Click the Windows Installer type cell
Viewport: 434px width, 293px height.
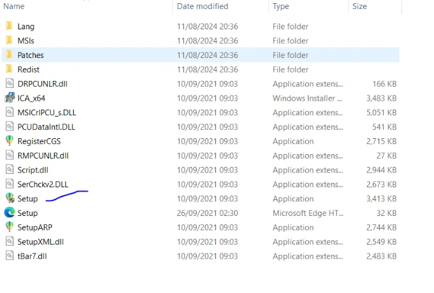coord(307,98)
